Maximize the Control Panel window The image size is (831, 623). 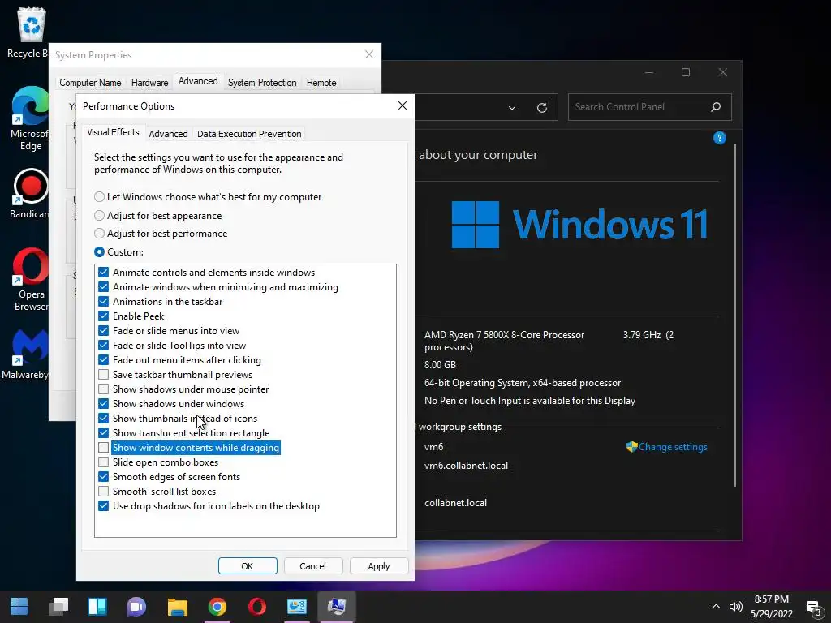685,72
